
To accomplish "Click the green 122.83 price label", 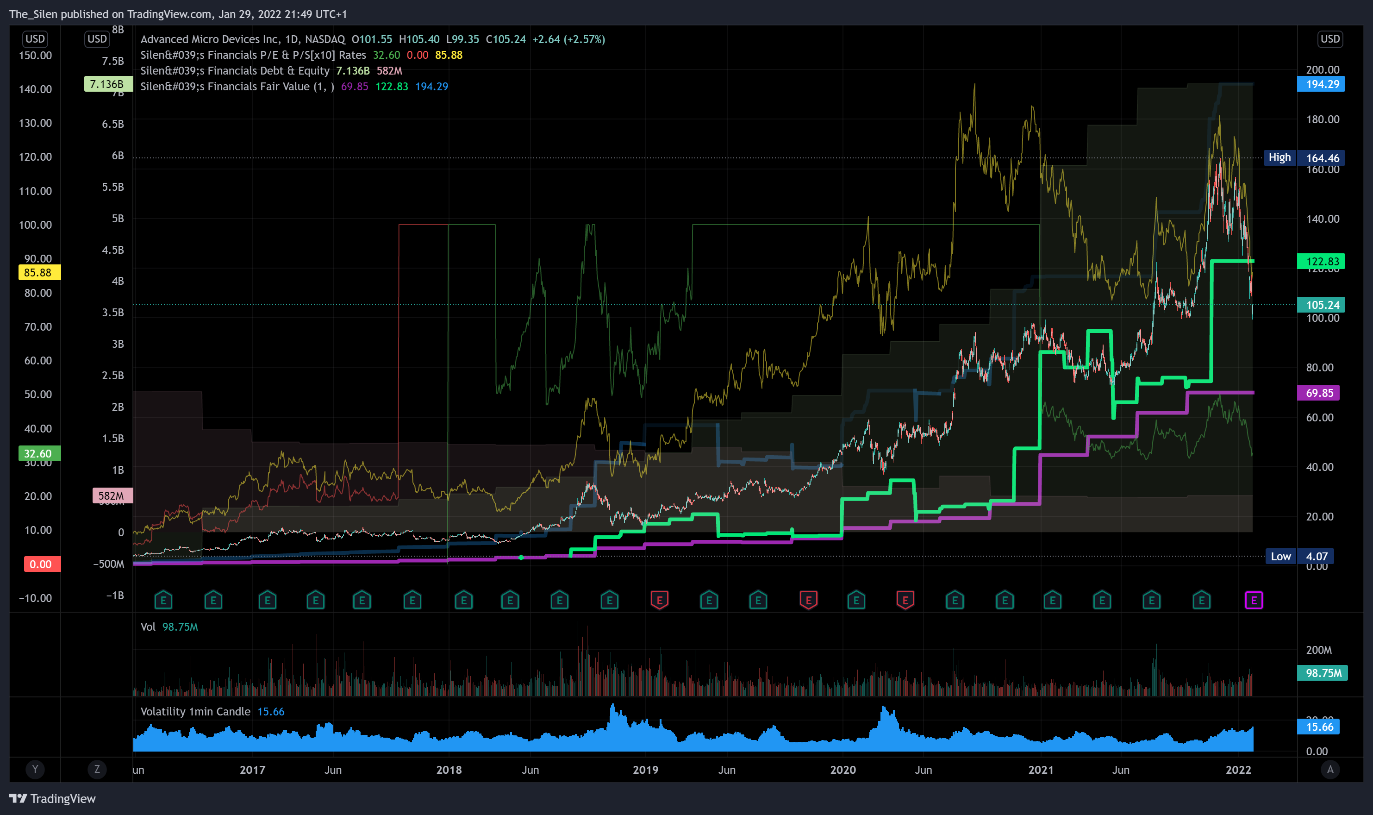I will pos(1321,262).
